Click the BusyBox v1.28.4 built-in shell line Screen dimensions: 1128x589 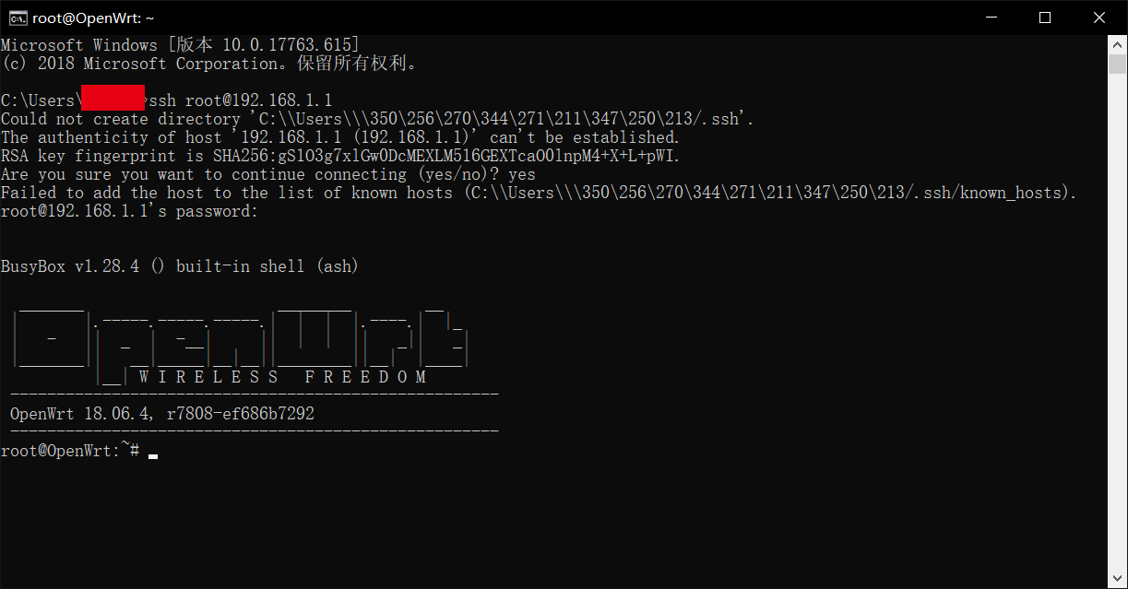tap(180, 266)
